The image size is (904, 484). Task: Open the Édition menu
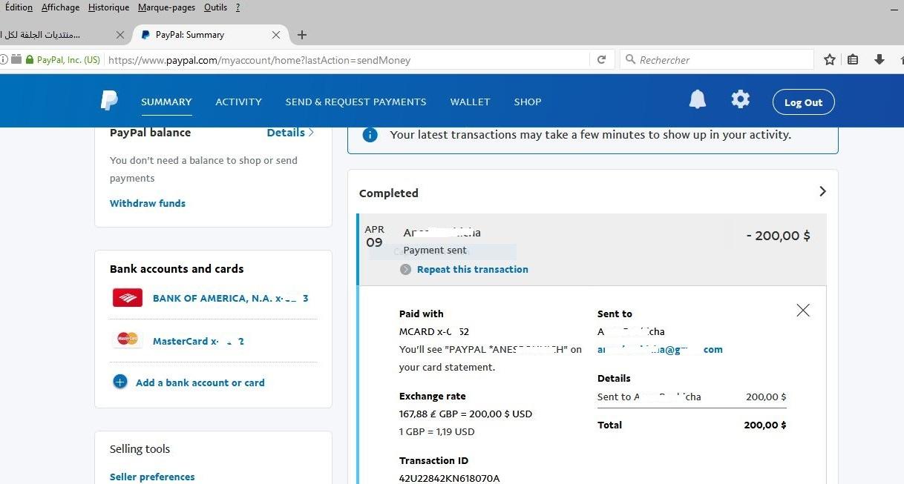[19, 7]
